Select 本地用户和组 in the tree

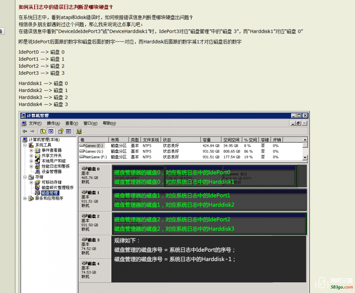54,161
